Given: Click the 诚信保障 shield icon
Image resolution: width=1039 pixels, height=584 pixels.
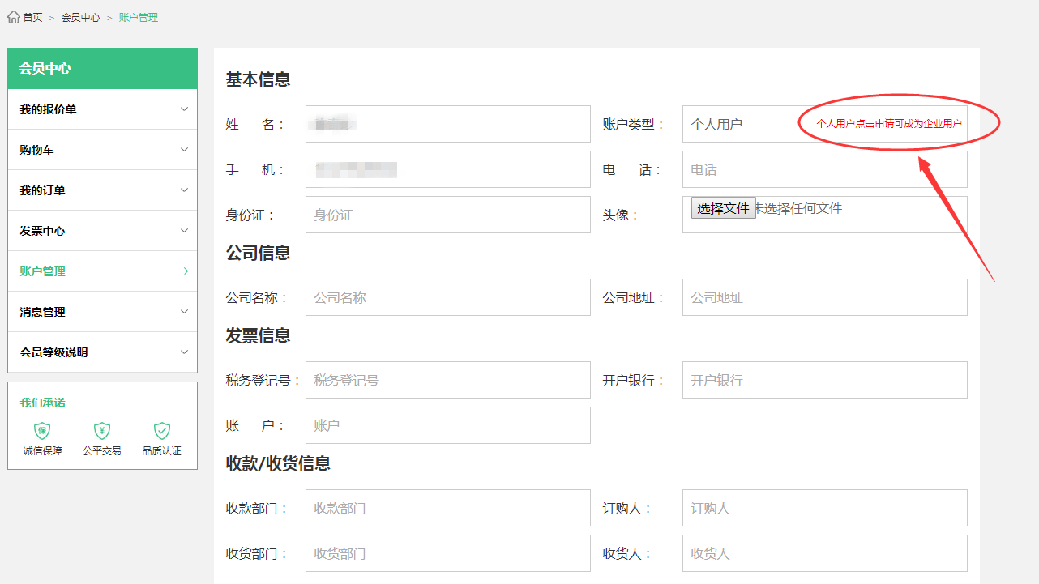Looking at the screenshot, I should coord(42,431).
